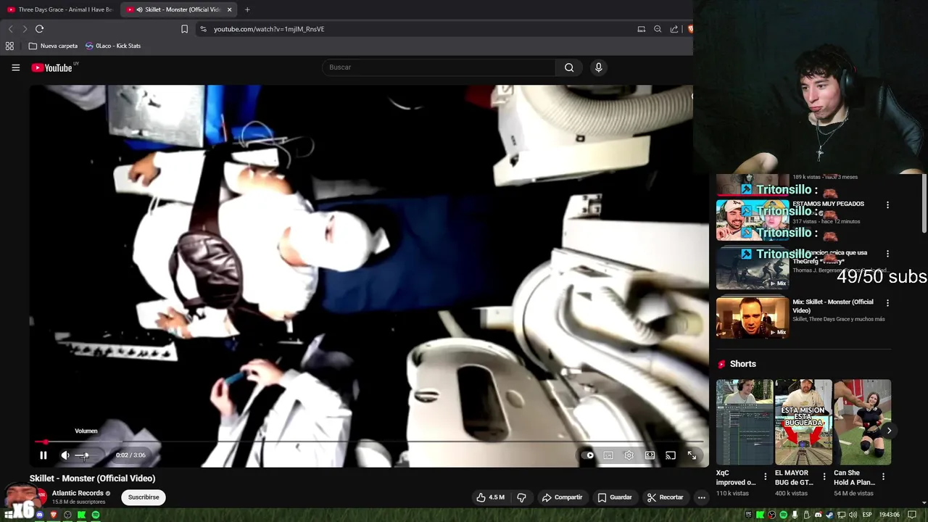Screen dimensions: 928x522
Task: Cast video to a TV device
Action: (x=671, y=455)
